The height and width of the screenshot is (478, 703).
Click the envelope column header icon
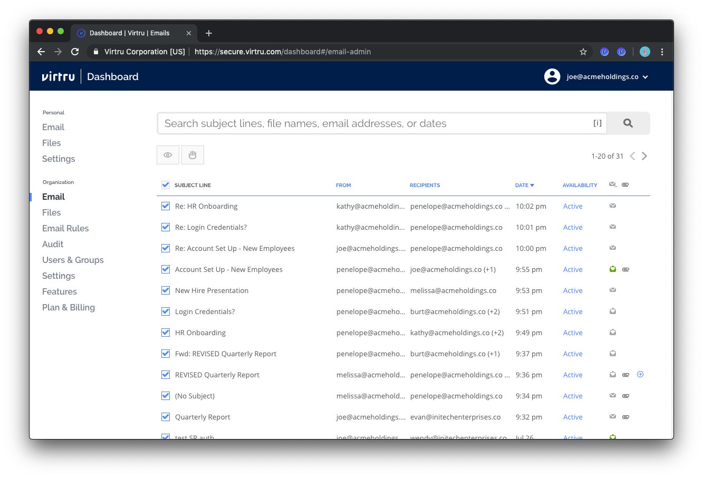click(613, 184)
